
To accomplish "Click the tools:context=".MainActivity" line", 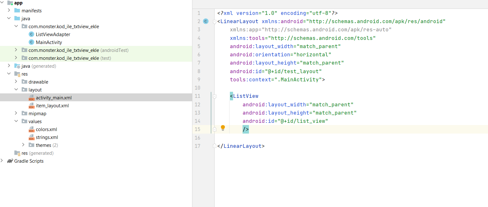I will pyautogui.click(x=277, y=79).
